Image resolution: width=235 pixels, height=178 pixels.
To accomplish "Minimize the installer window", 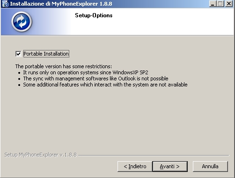I will pos(213,4).
